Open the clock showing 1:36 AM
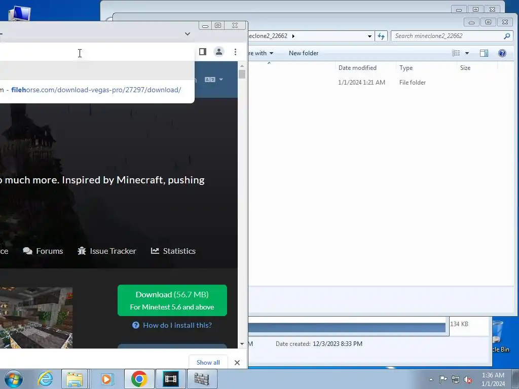This screenshot has width=519, height=389. tap(493, 379)
